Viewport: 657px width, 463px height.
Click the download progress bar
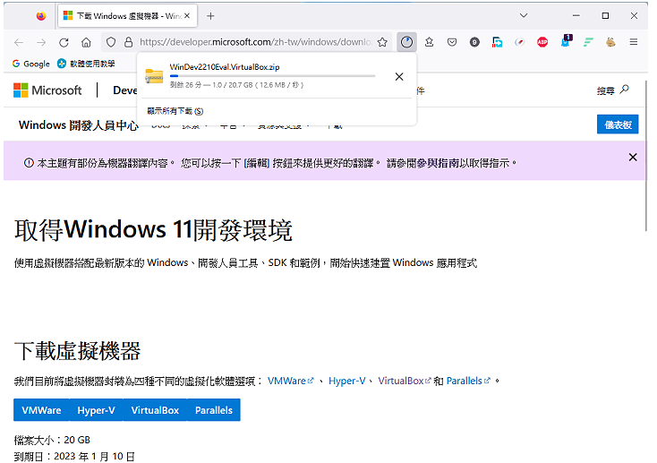(x=272, y=76)
